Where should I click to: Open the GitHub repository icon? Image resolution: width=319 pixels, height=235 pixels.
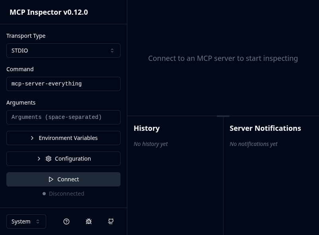(x=111, y=221)
